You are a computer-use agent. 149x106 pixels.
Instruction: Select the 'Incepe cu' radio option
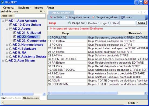[x=70, y=23]
